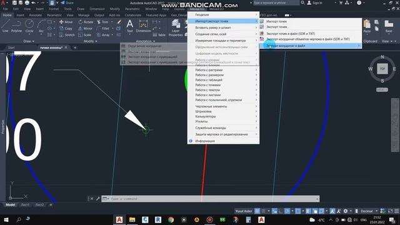Select the Dimension tool
Viewport: 400px width, 225px height.
[143, 26]
